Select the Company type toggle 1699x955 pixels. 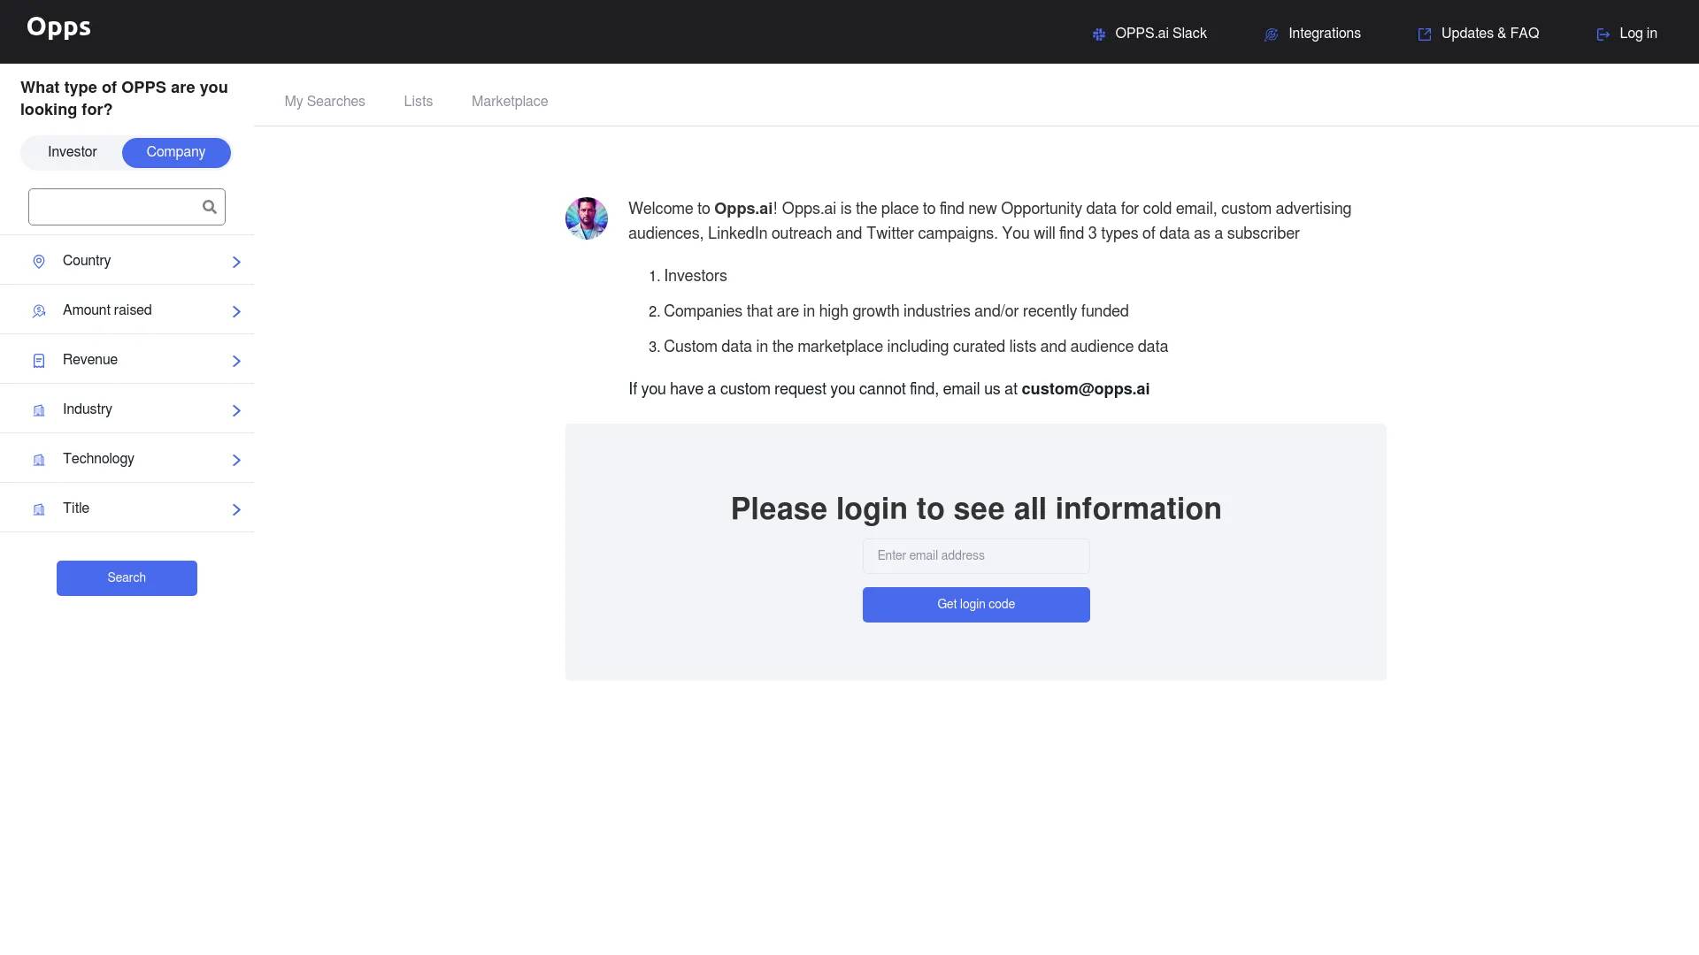click(x=176, y=152)
